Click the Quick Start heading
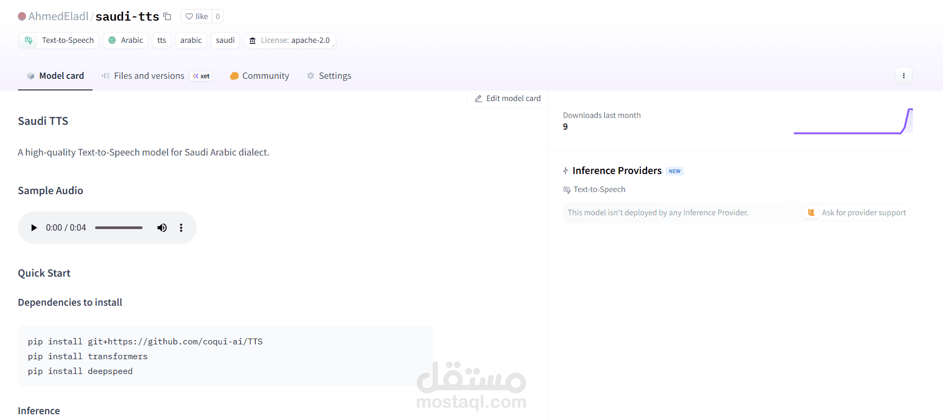The width and height of the screenshot is (943, 420). (x=44, y=273)
